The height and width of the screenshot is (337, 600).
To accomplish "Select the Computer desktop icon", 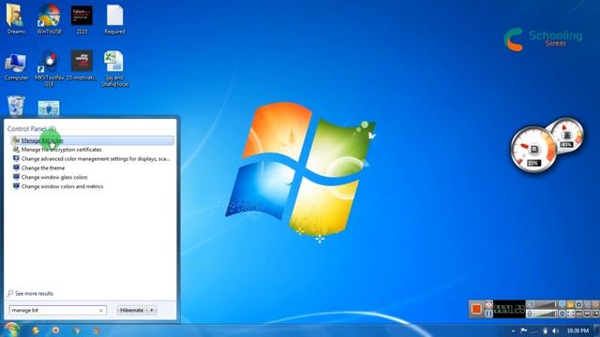I will click(16, 66).
